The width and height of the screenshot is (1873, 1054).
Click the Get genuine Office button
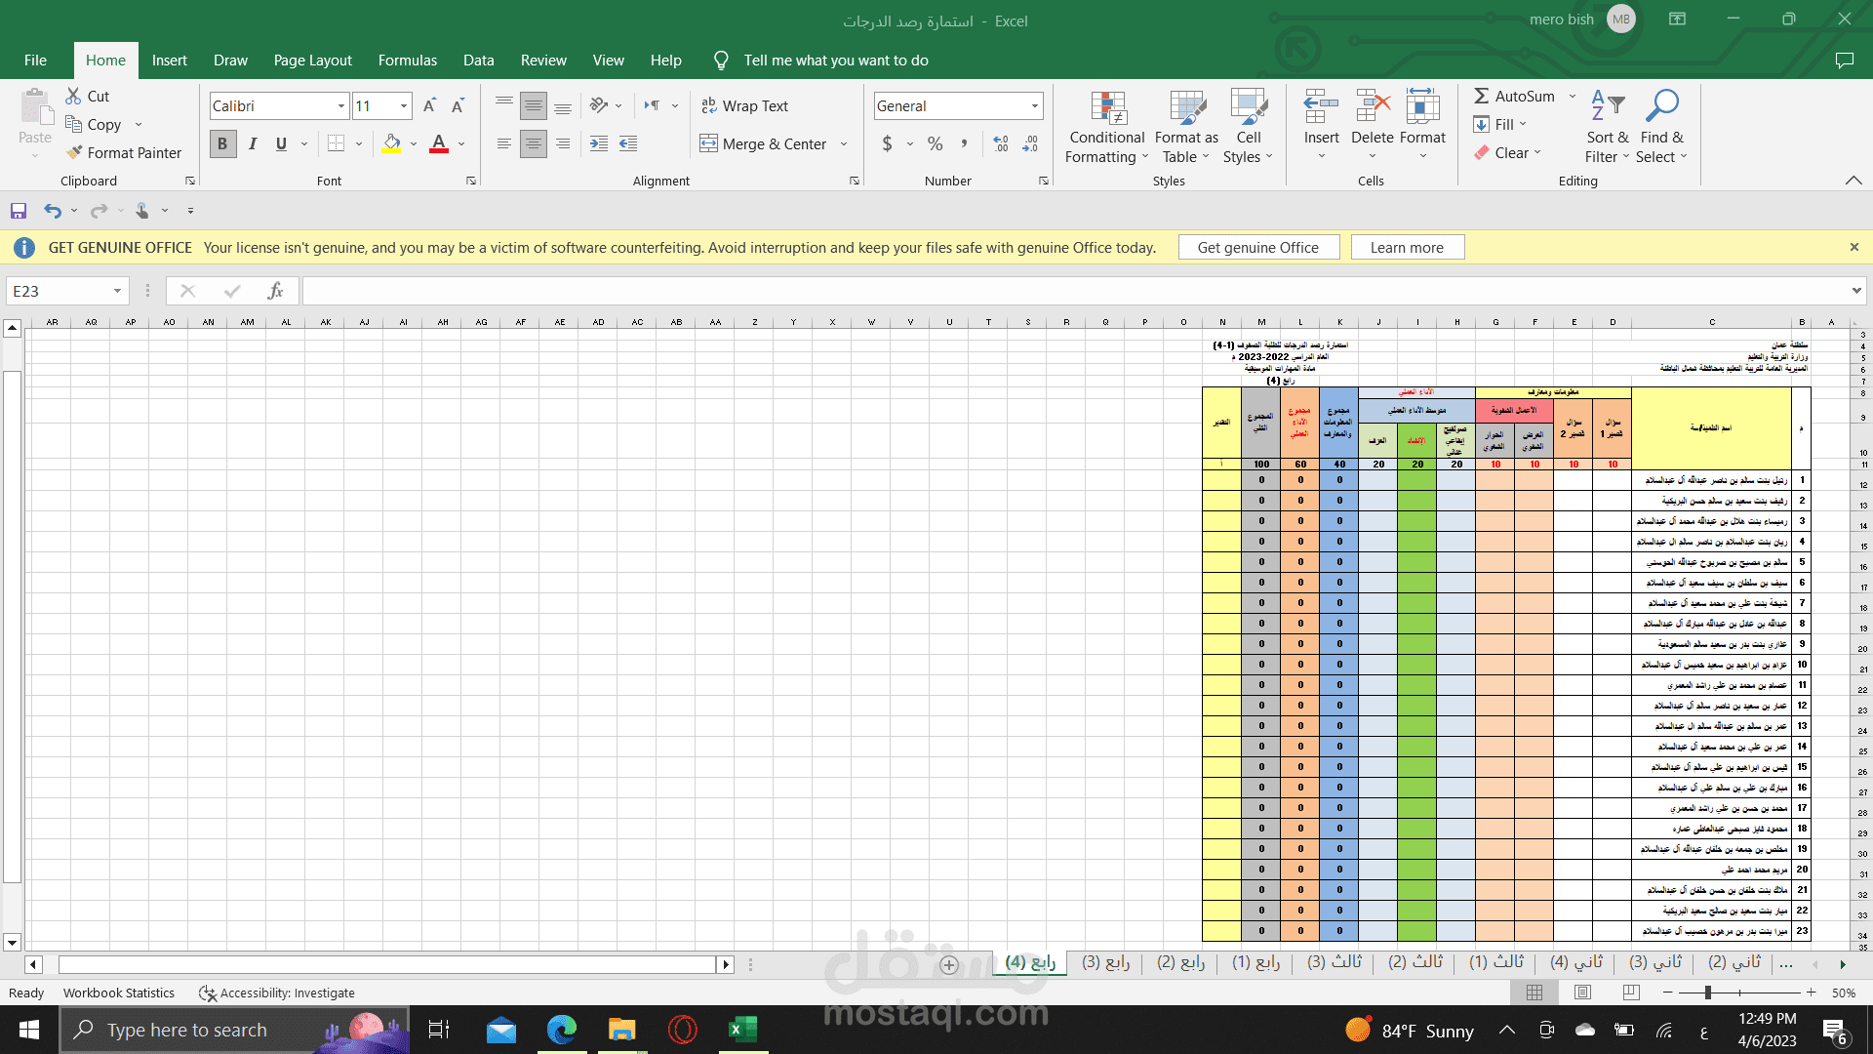click(1257, 248)
